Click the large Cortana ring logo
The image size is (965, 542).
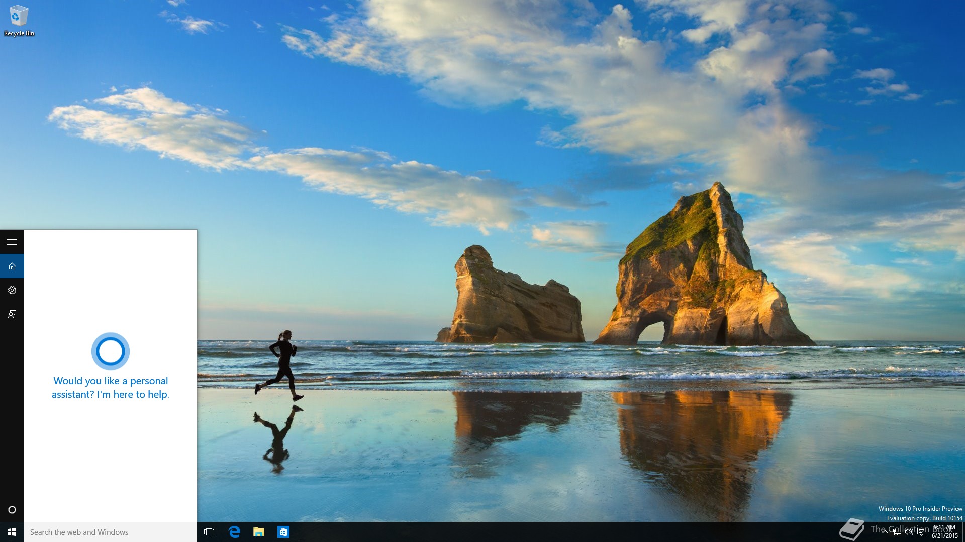pos(111,351)
